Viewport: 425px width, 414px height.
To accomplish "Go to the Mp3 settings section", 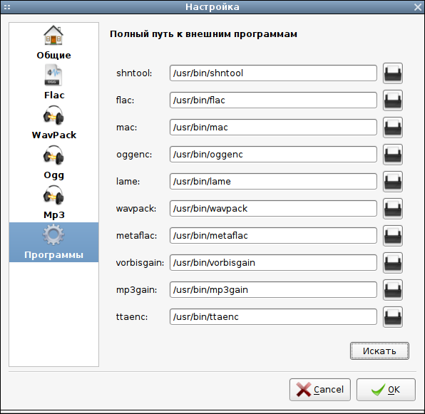I will click(x=53, y=202).
